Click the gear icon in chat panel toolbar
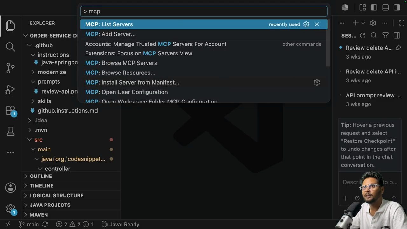The image size is (407, 229). pos(373,23)
